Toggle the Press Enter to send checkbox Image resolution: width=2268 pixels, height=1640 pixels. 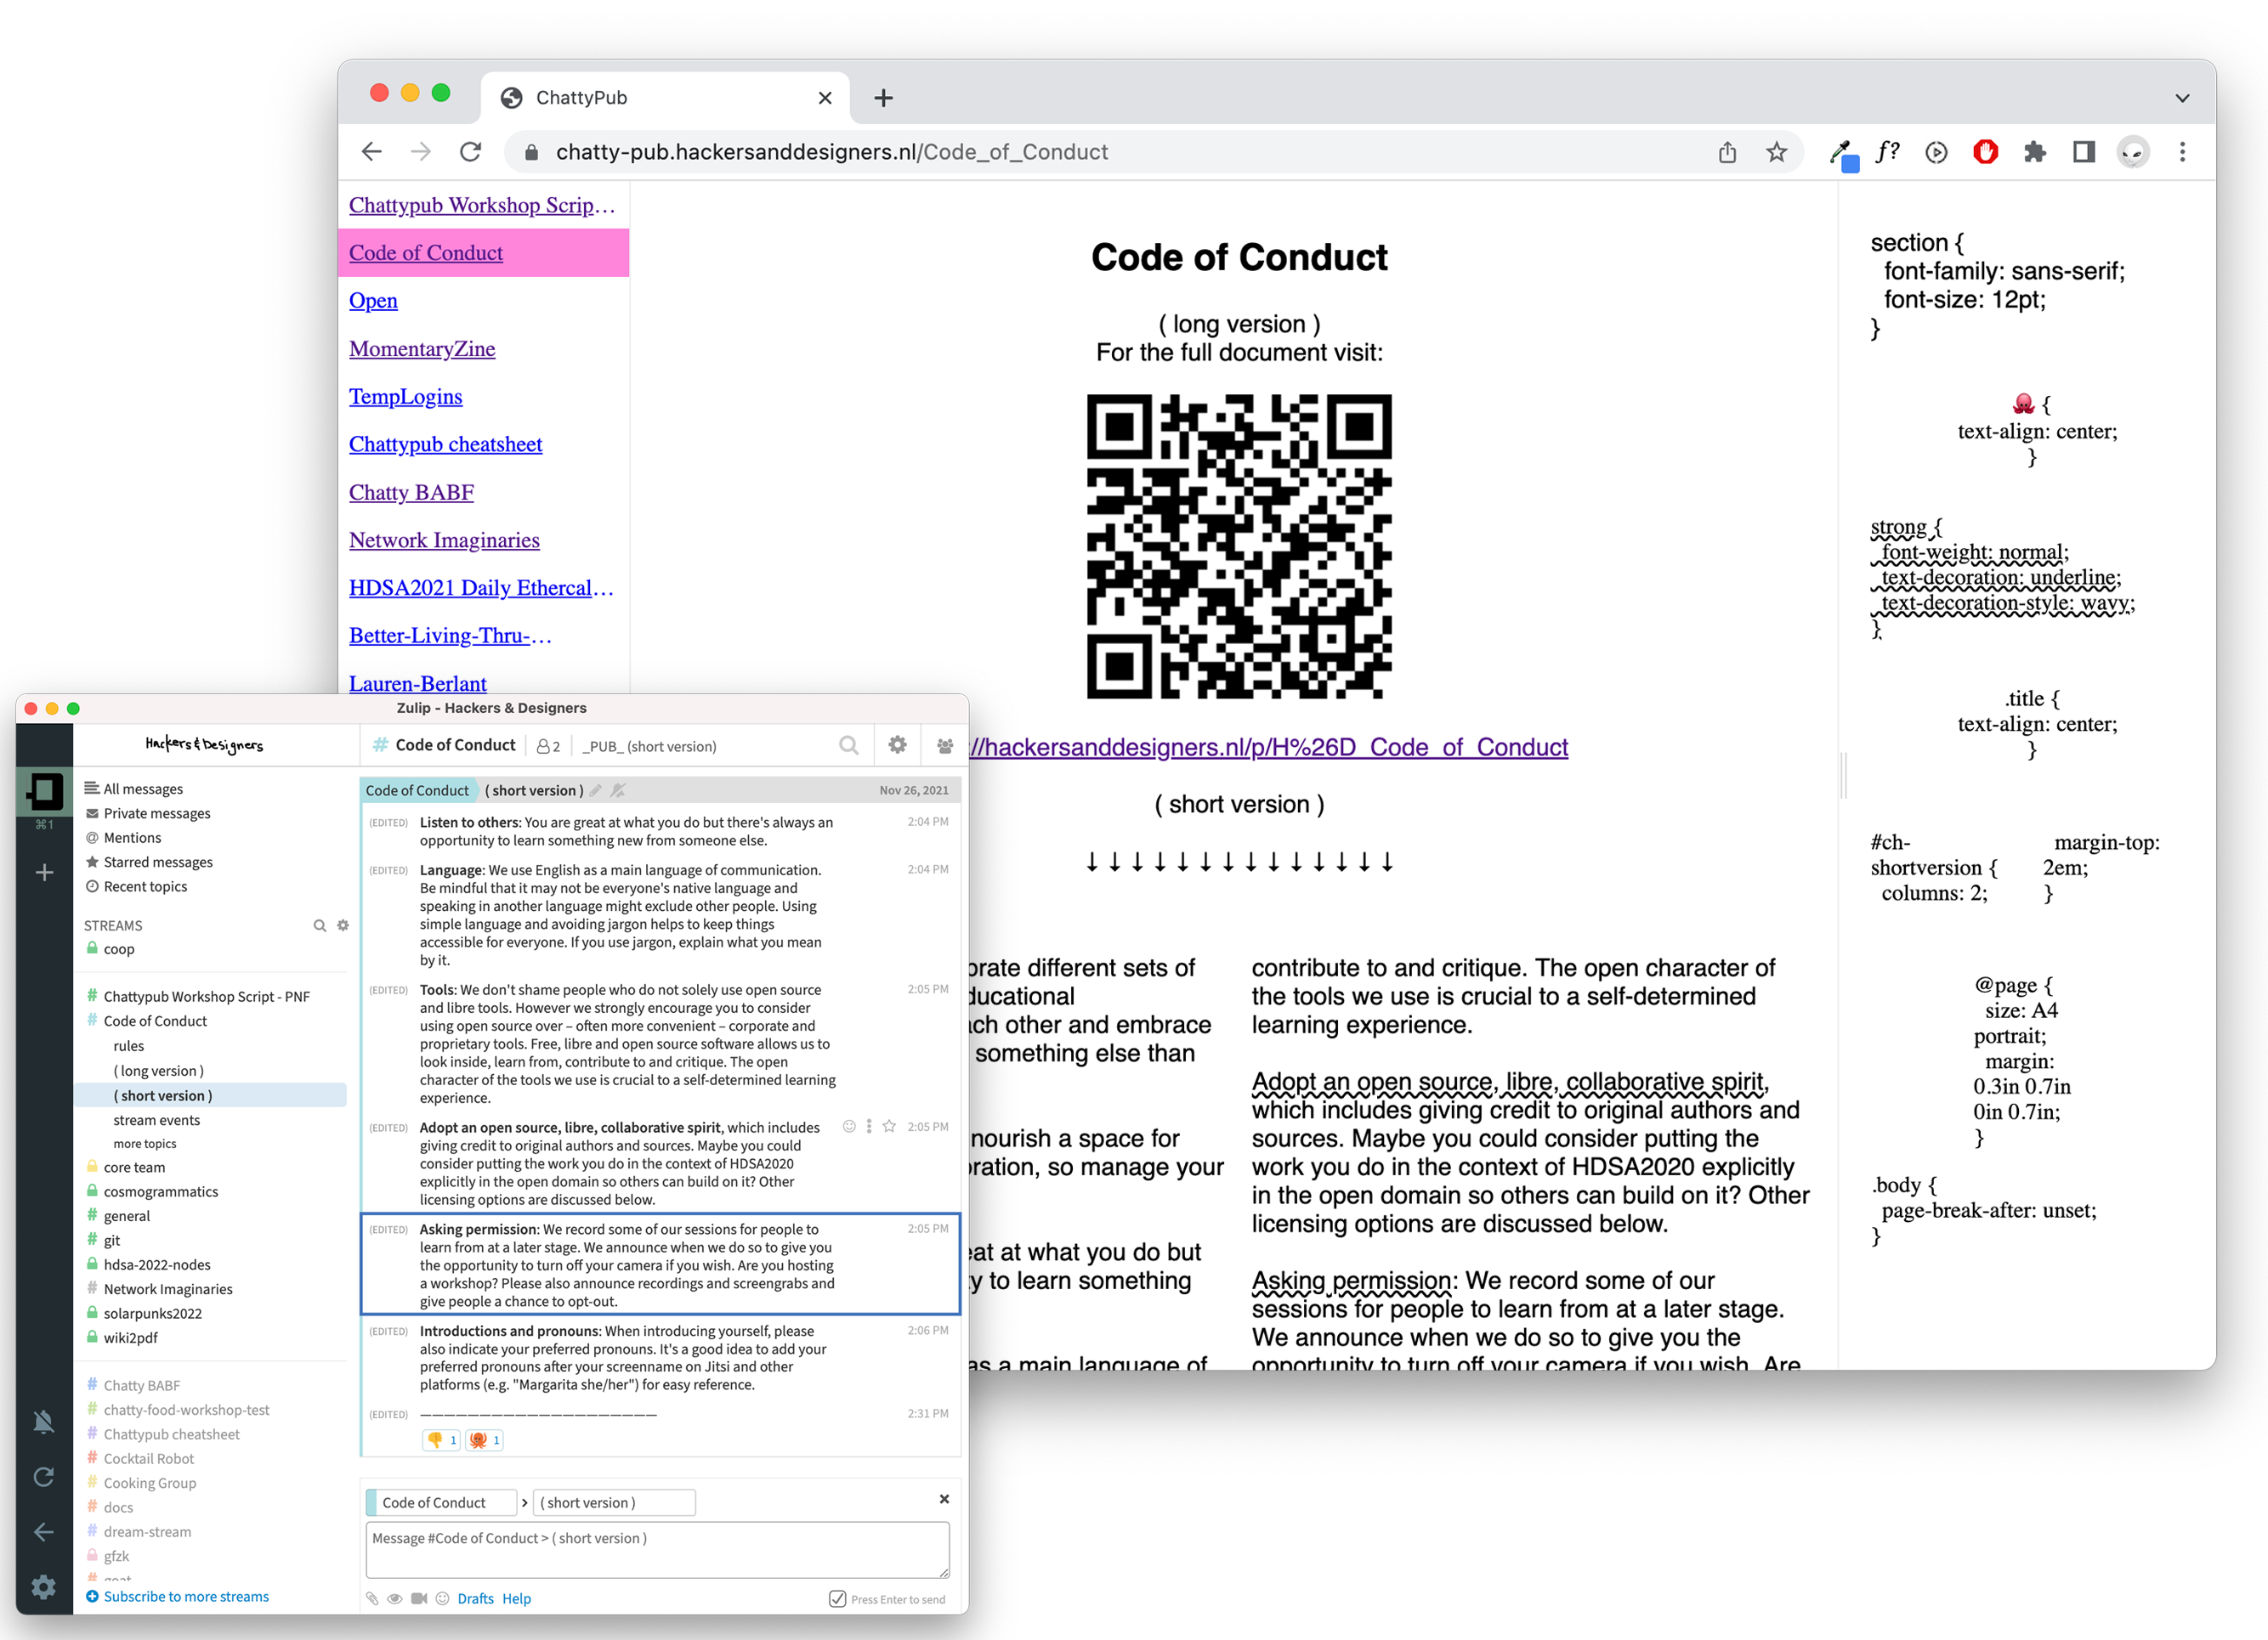[838, 1598]
